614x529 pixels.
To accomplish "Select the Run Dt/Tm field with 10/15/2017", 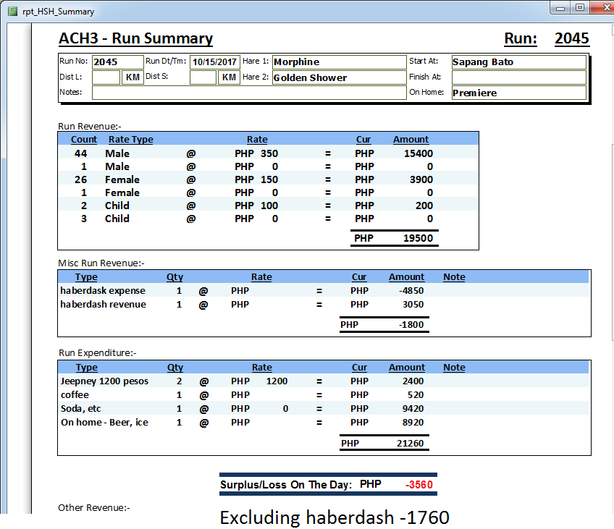I will point(215,62).
